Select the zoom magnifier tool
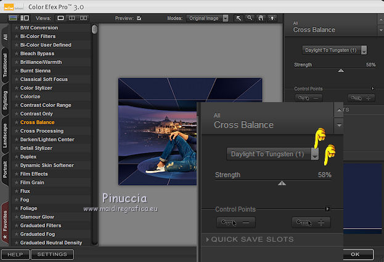The height and width of the screenshot is (262, 384). pyautogui.click(x=250, y=18)
